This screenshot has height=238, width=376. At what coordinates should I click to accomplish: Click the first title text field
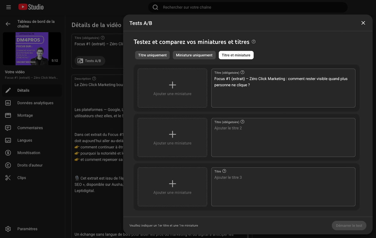coord(283,88)
